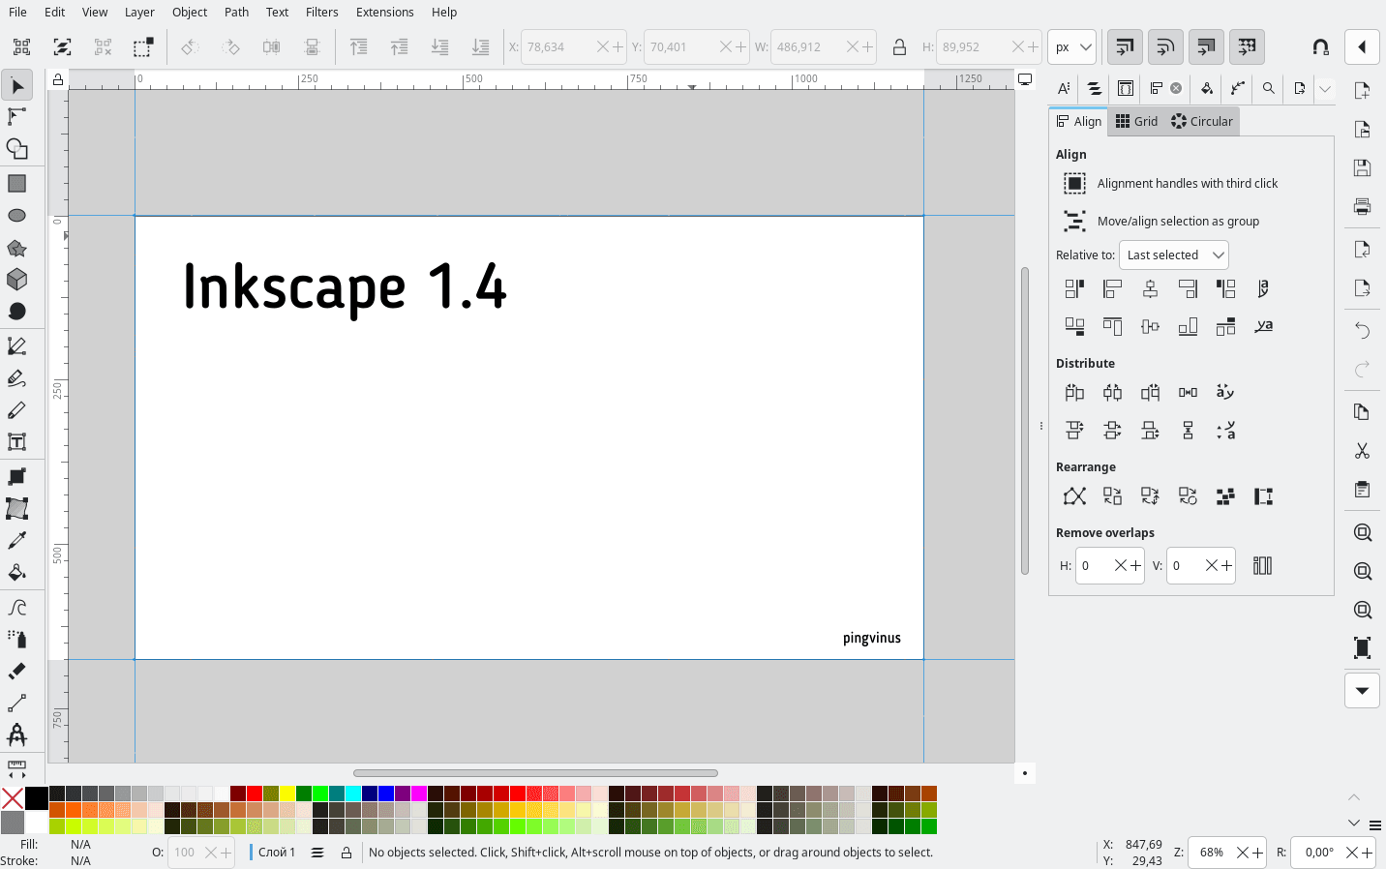Select the Gradient tool

coord(16,476)
